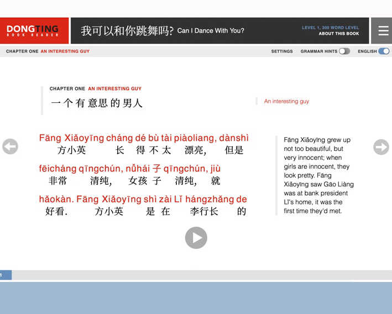
Task: Select An Interesting Guy breadcrumb title
Action: (x=65, y=51)
